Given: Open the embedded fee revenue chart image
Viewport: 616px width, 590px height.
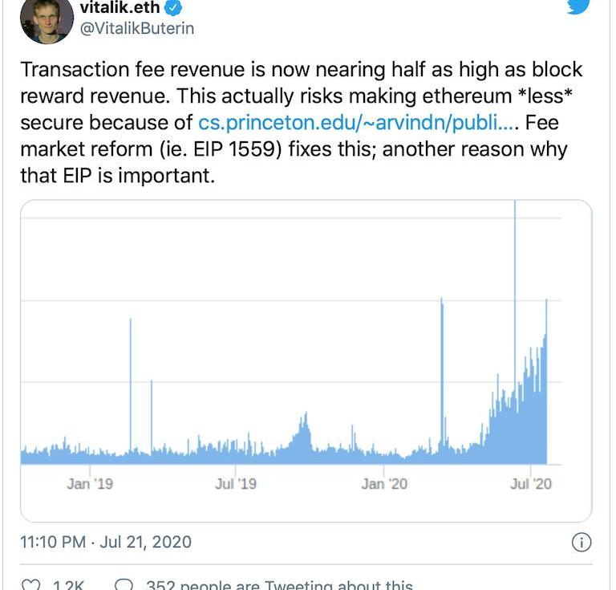Looking at the screenshot, I should (x=306, y=361).
